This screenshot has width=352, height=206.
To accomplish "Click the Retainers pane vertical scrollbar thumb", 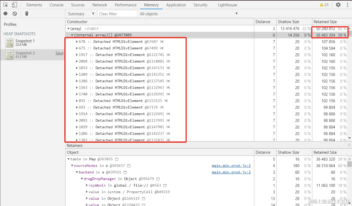I will coord(350,164).
